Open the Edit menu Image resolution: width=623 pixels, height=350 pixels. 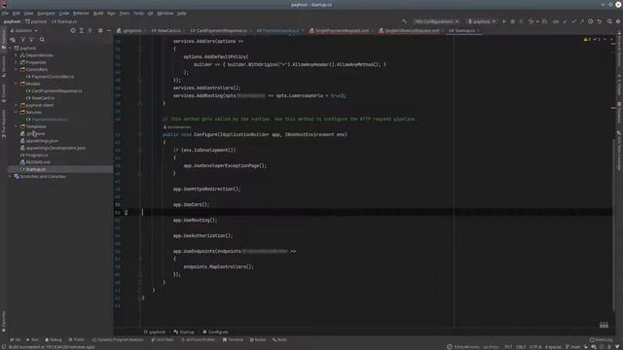pos(17,13)
